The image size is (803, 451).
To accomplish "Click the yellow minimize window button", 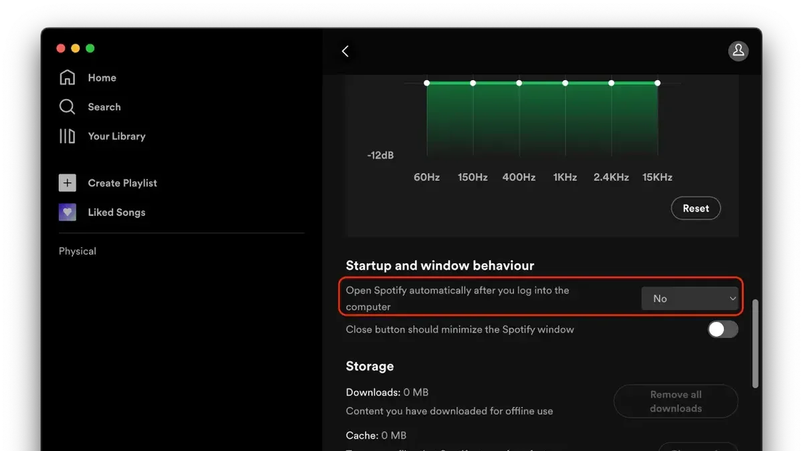I will coord(76,48).
